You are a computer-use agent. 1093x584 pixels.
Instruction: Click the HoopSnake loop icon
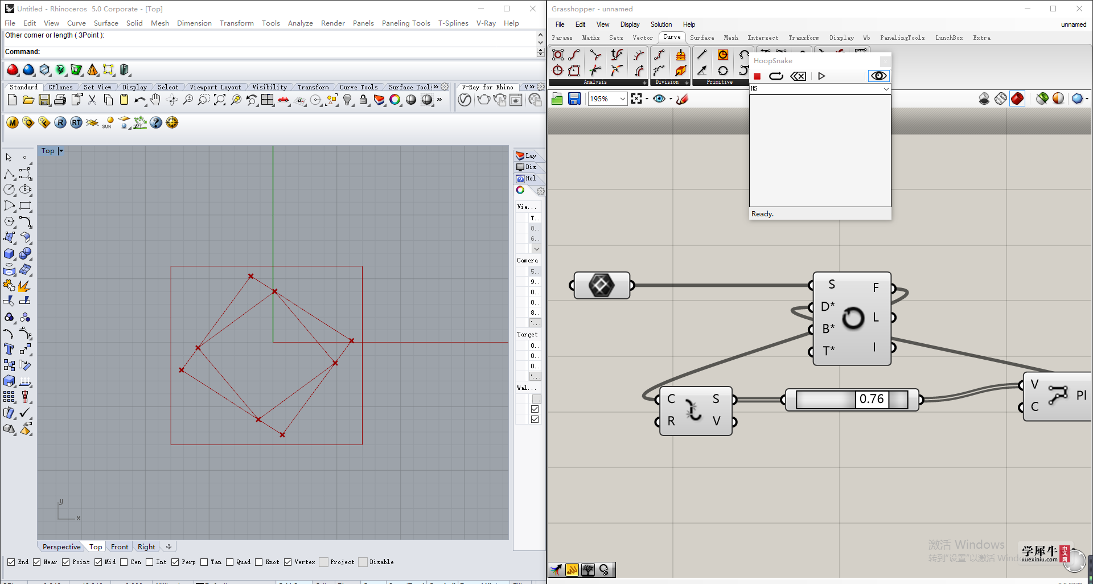click(776, 76)
